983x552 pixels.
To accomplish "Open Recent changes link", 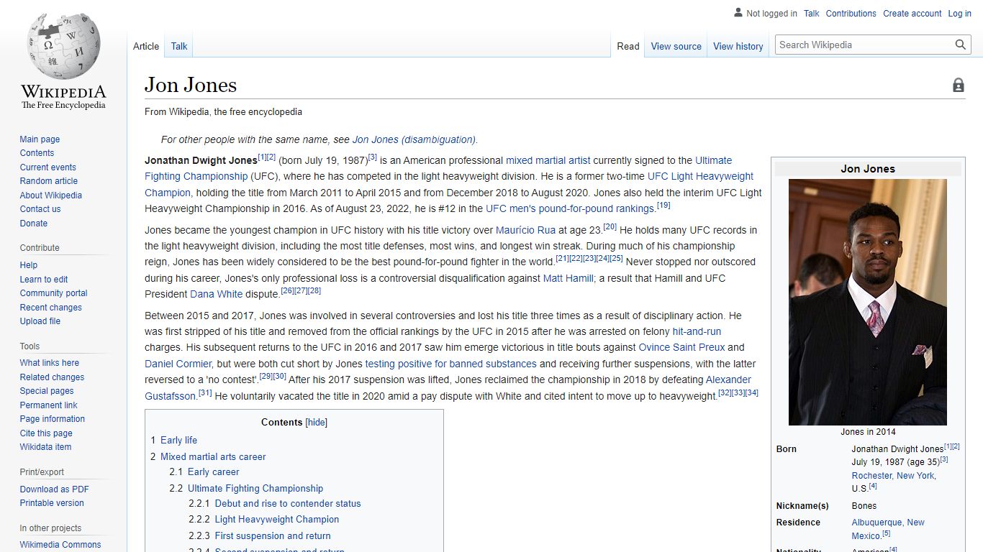I will point(51,308).
